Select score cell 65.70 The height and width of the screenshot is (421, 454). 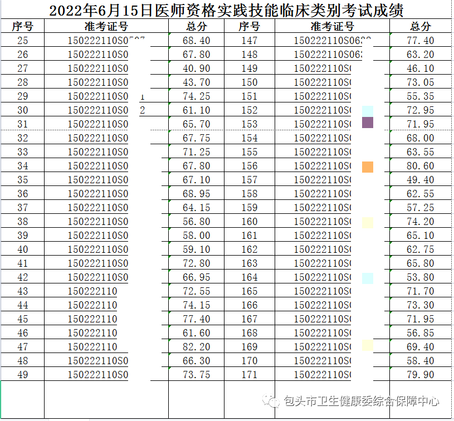pyautogui.click(x=196, y=124)
